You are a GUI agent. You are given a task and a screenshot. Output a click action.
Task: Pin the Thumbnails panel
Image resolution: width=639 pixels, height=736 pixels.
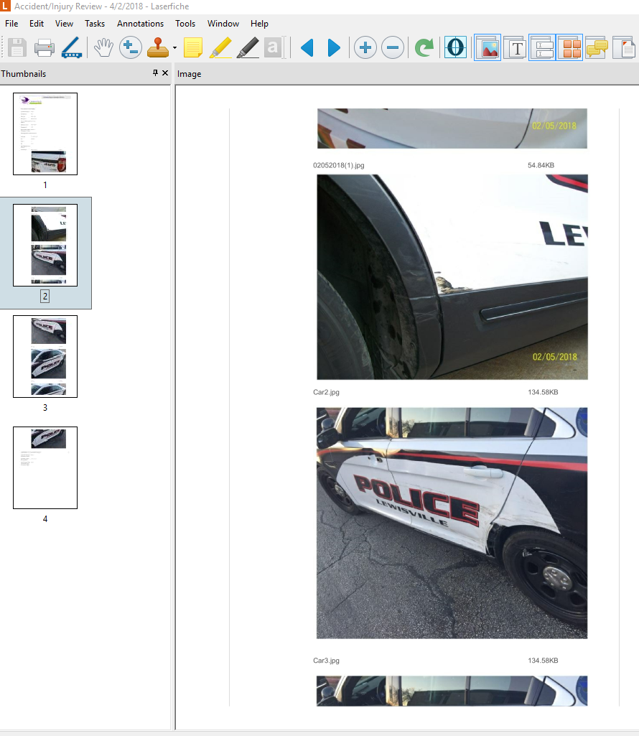click(x=155, y=73)
